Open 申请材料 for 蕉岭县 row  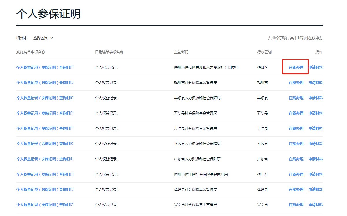315,190
